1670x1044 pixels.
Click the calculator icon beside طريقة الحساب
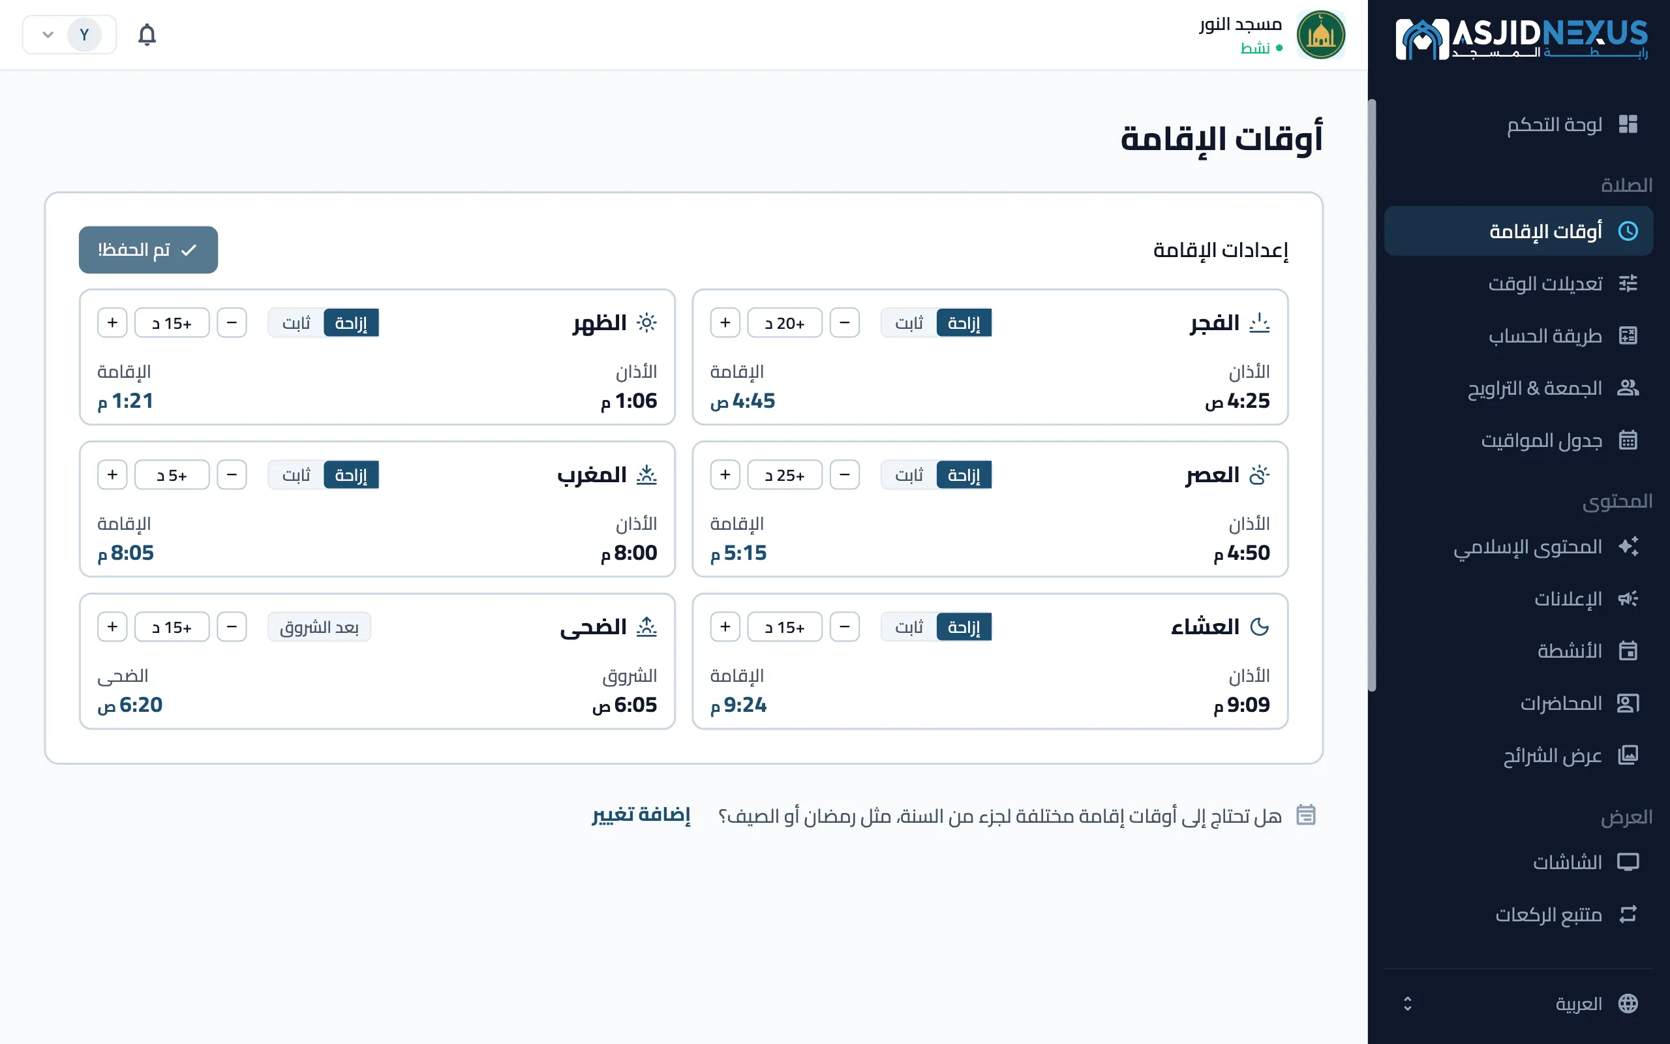1628,335
